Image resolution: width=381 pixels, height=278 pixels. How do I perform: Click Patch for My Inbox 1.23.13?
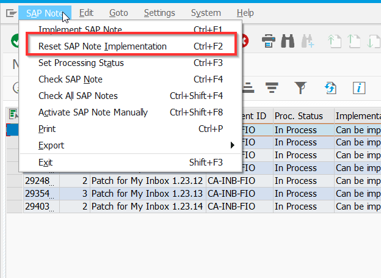click(x=147, y=194)
